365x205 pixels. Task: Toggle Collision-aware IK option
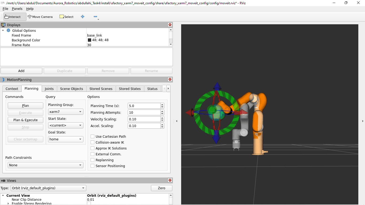click(92, 142)
